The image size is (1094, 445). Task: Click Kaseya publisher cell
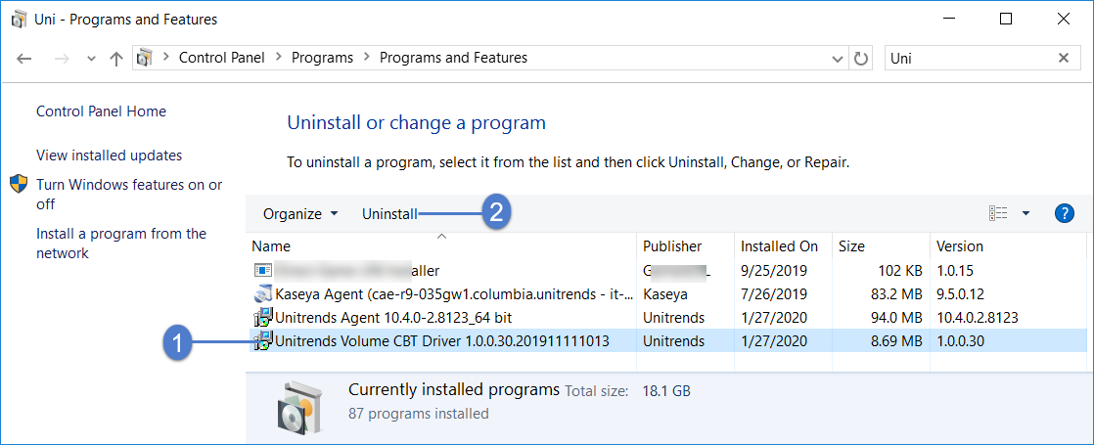[664, 293]
